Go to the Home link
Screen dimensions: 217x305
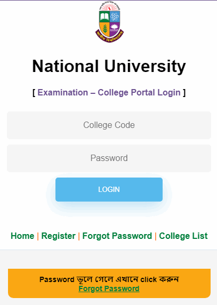pyautogui.click(x=22, y=236)
